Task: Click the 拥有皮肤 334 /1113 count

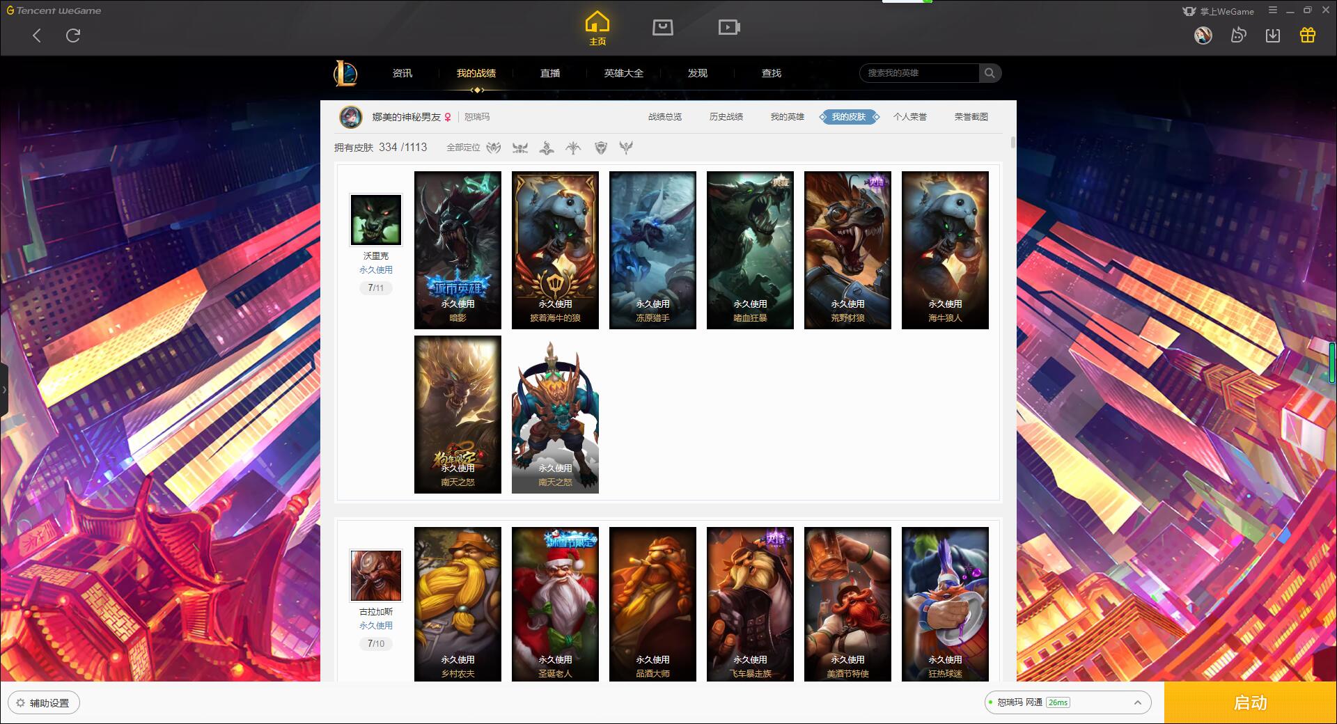Action: [381, 148]
